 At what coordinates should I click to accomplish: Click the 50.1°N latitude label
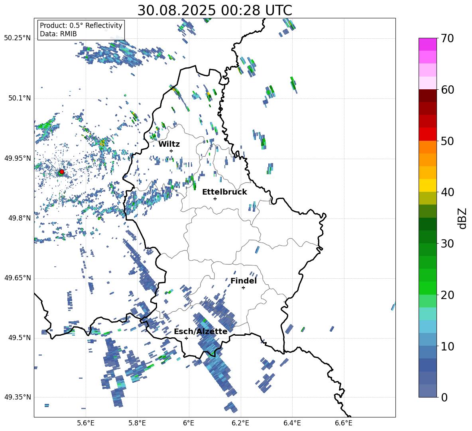19,98
